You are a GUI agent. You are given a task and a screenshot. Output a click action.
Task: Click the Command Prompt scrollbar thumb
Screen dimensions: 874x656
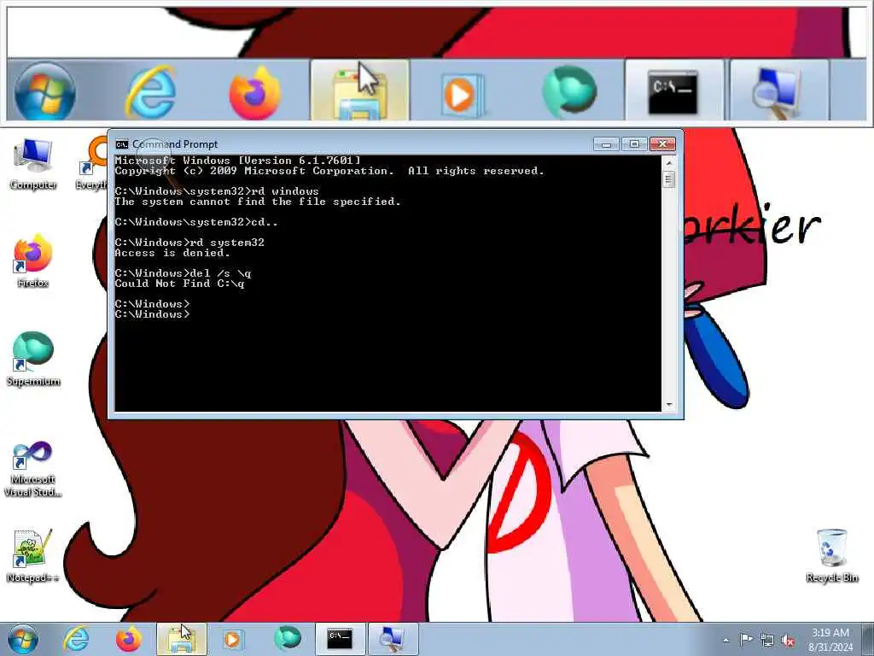click(x=669, y=179)
